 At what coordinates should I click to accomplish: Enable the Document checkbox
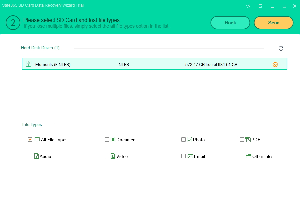coord(107,140)
